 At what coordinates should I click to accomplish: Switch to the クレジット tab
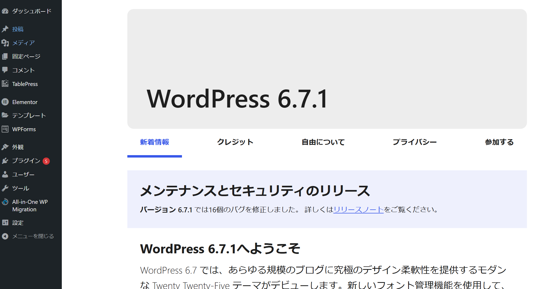[235, 142]
